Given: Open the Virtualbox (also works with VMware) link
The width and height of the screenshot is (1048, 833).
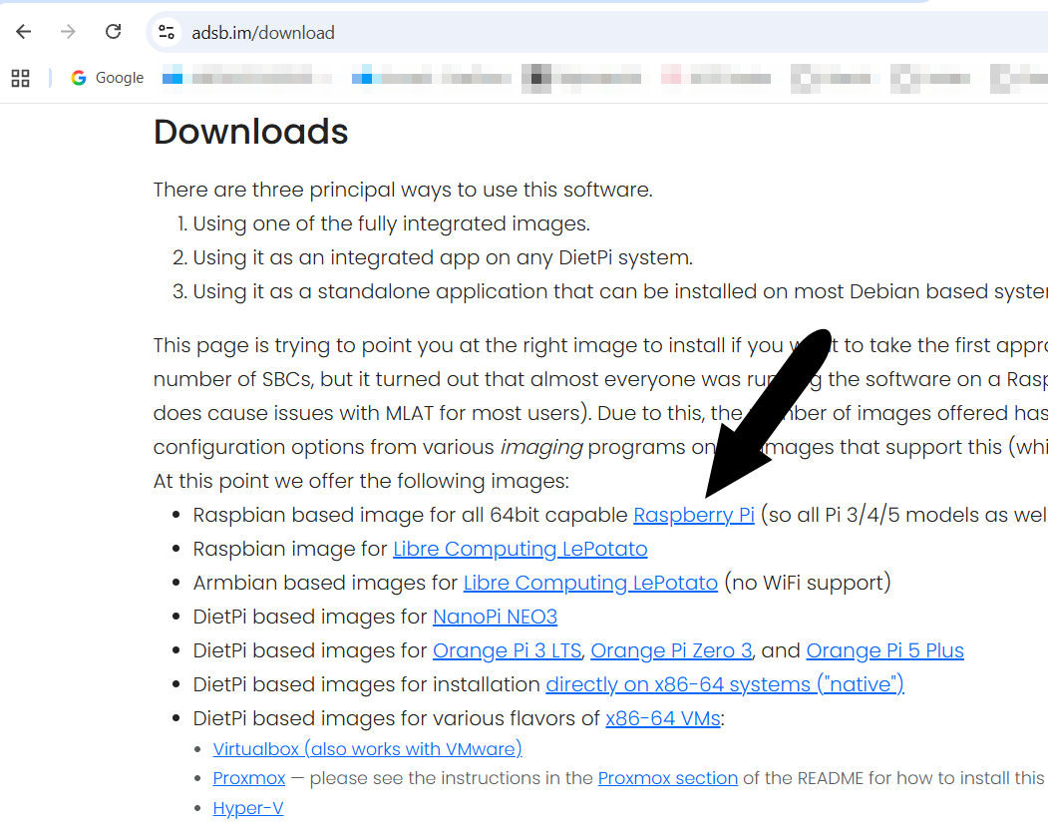Looking at the screenshot, I should [x=367, y=749].
